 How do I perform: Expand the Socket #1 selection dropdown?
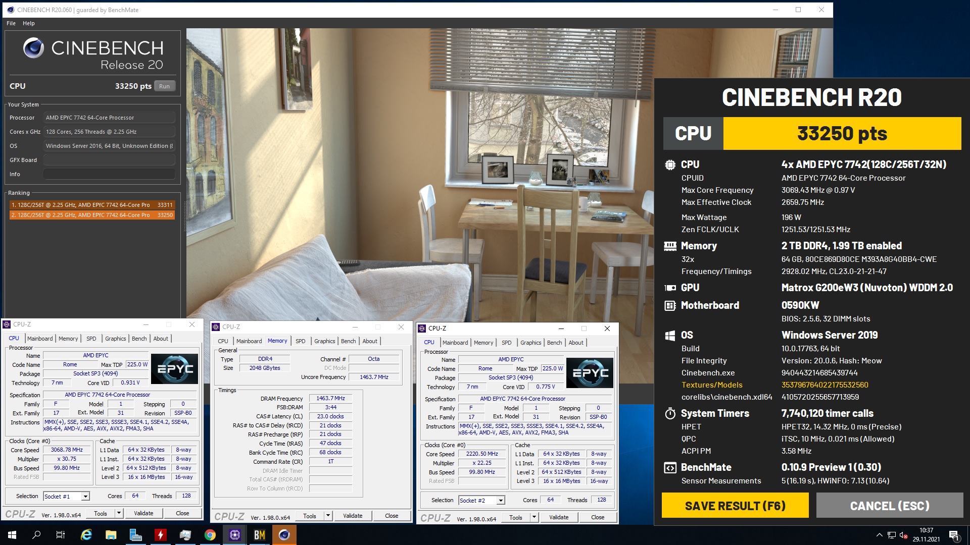point(85,497)
